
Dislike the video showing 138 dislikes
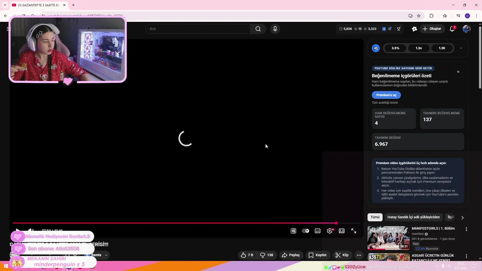pyautogui.click(x=267, y=255)
